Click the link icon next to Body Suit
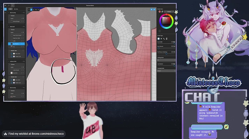 pos(24,27)
